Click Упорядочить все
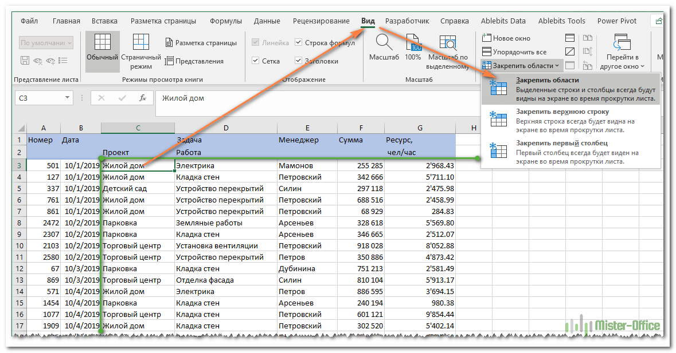Viewport: 676px width, 353px height. [514, 51]
